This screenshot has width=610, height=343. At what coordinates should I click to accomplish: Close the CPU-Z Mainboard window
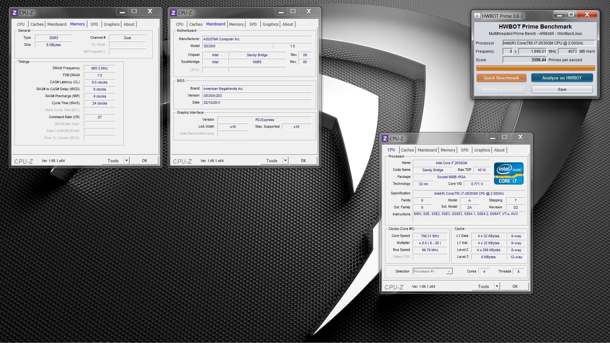pyautogui.click(x=309, y=11)
